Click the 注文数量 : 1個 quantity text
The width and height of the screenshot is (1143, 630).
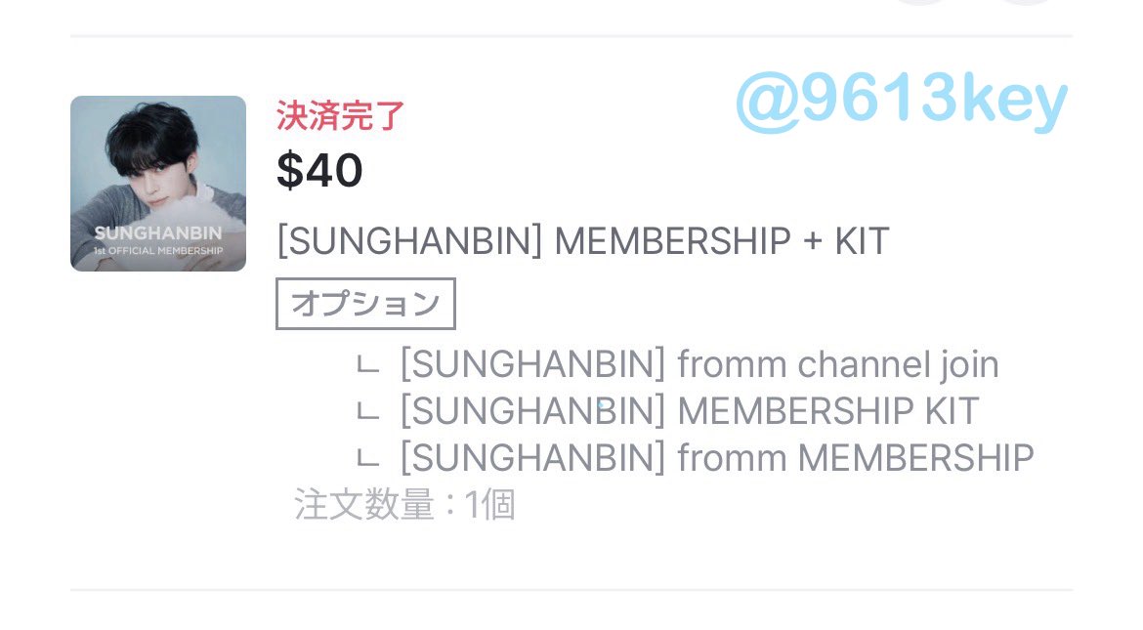pos(404,505)
